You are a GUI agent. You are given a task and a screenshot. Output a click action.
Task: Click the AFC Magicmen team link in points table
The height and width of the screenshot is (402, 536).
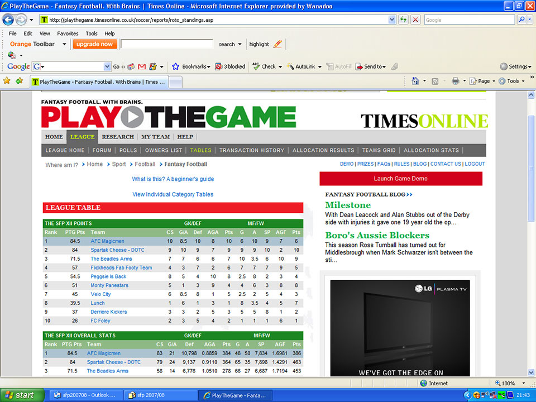coord(107,241)
